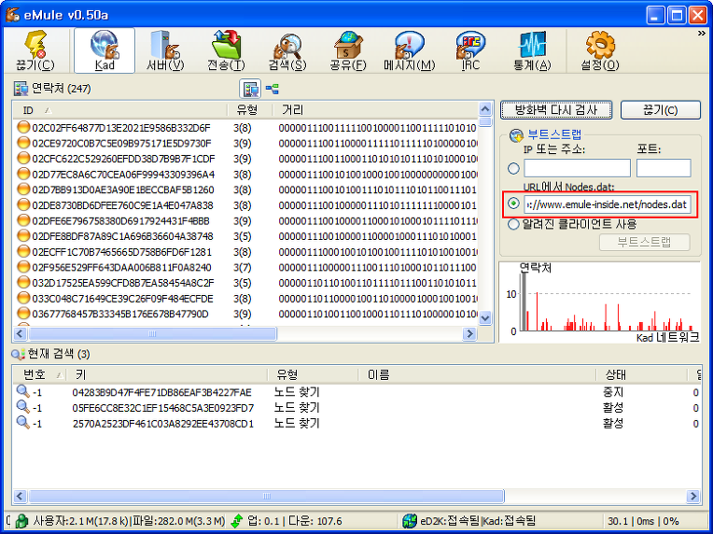Click the current searches (현재 검색) icon
Screen dimensions: 713x534
pyautogui.click(x=18, y=354)
